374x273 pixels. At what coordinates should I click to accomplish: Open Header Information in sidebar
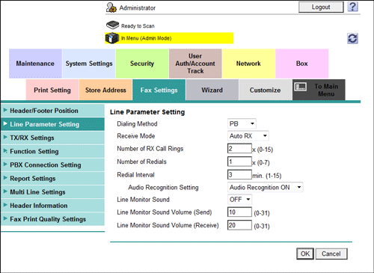pos(52,206)
